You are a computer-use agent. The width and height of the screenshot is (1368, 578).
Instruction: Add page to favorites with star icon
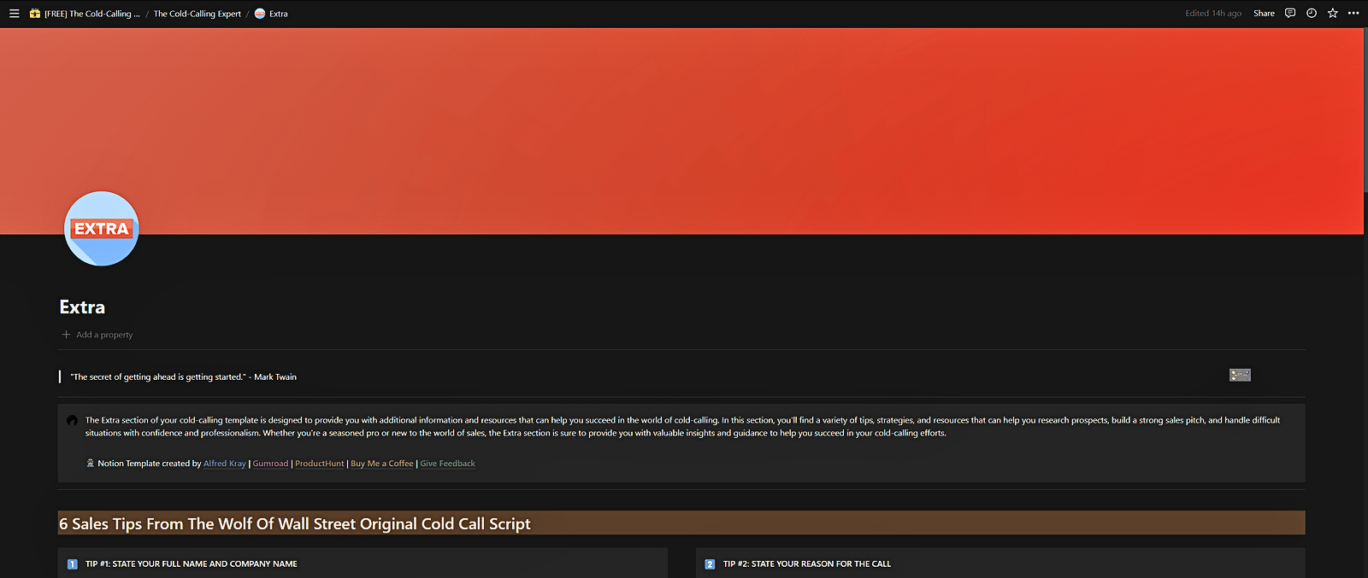1332,14
